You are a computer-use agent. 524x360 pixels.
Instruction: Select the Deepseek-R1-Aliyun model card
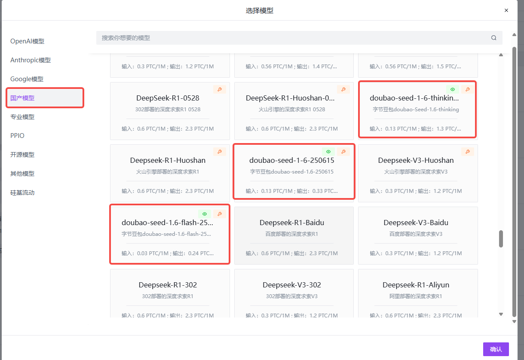tap(418, 293)
